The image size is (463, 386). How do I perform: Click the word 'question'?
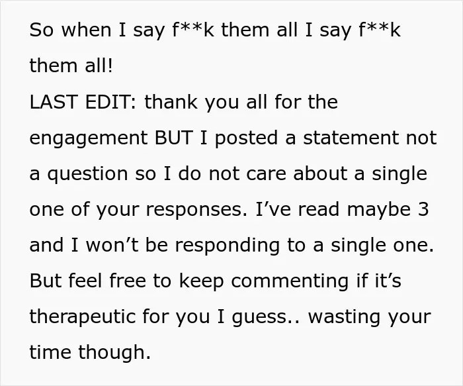(x=87, y=175)
